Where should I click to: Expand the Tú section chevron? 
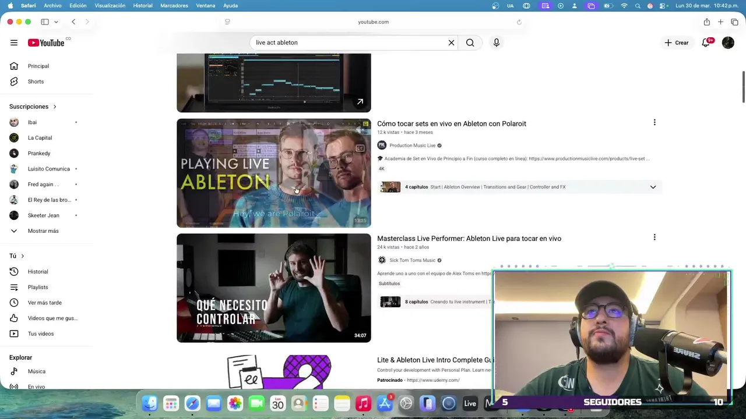tap(23, 256)
